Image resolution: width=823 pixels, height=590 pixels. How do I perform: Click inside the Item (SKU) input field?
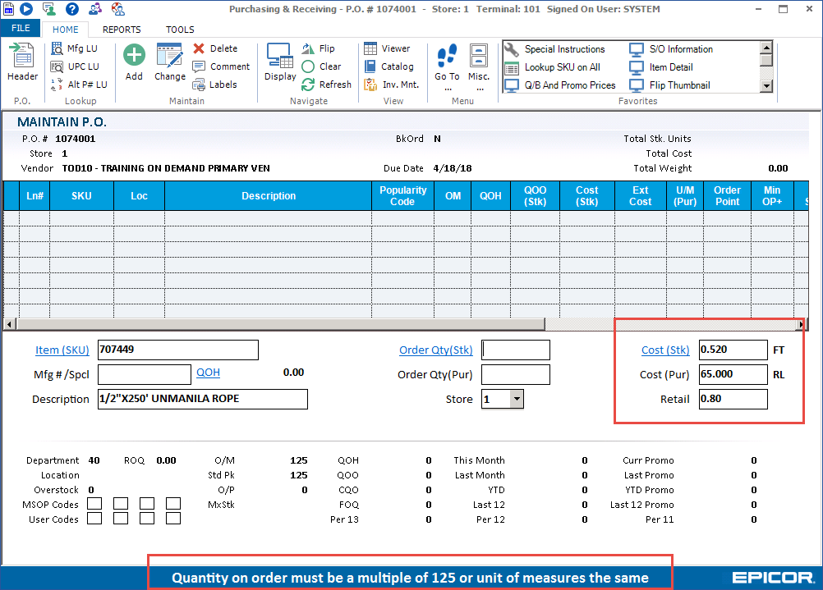[177, 350]
